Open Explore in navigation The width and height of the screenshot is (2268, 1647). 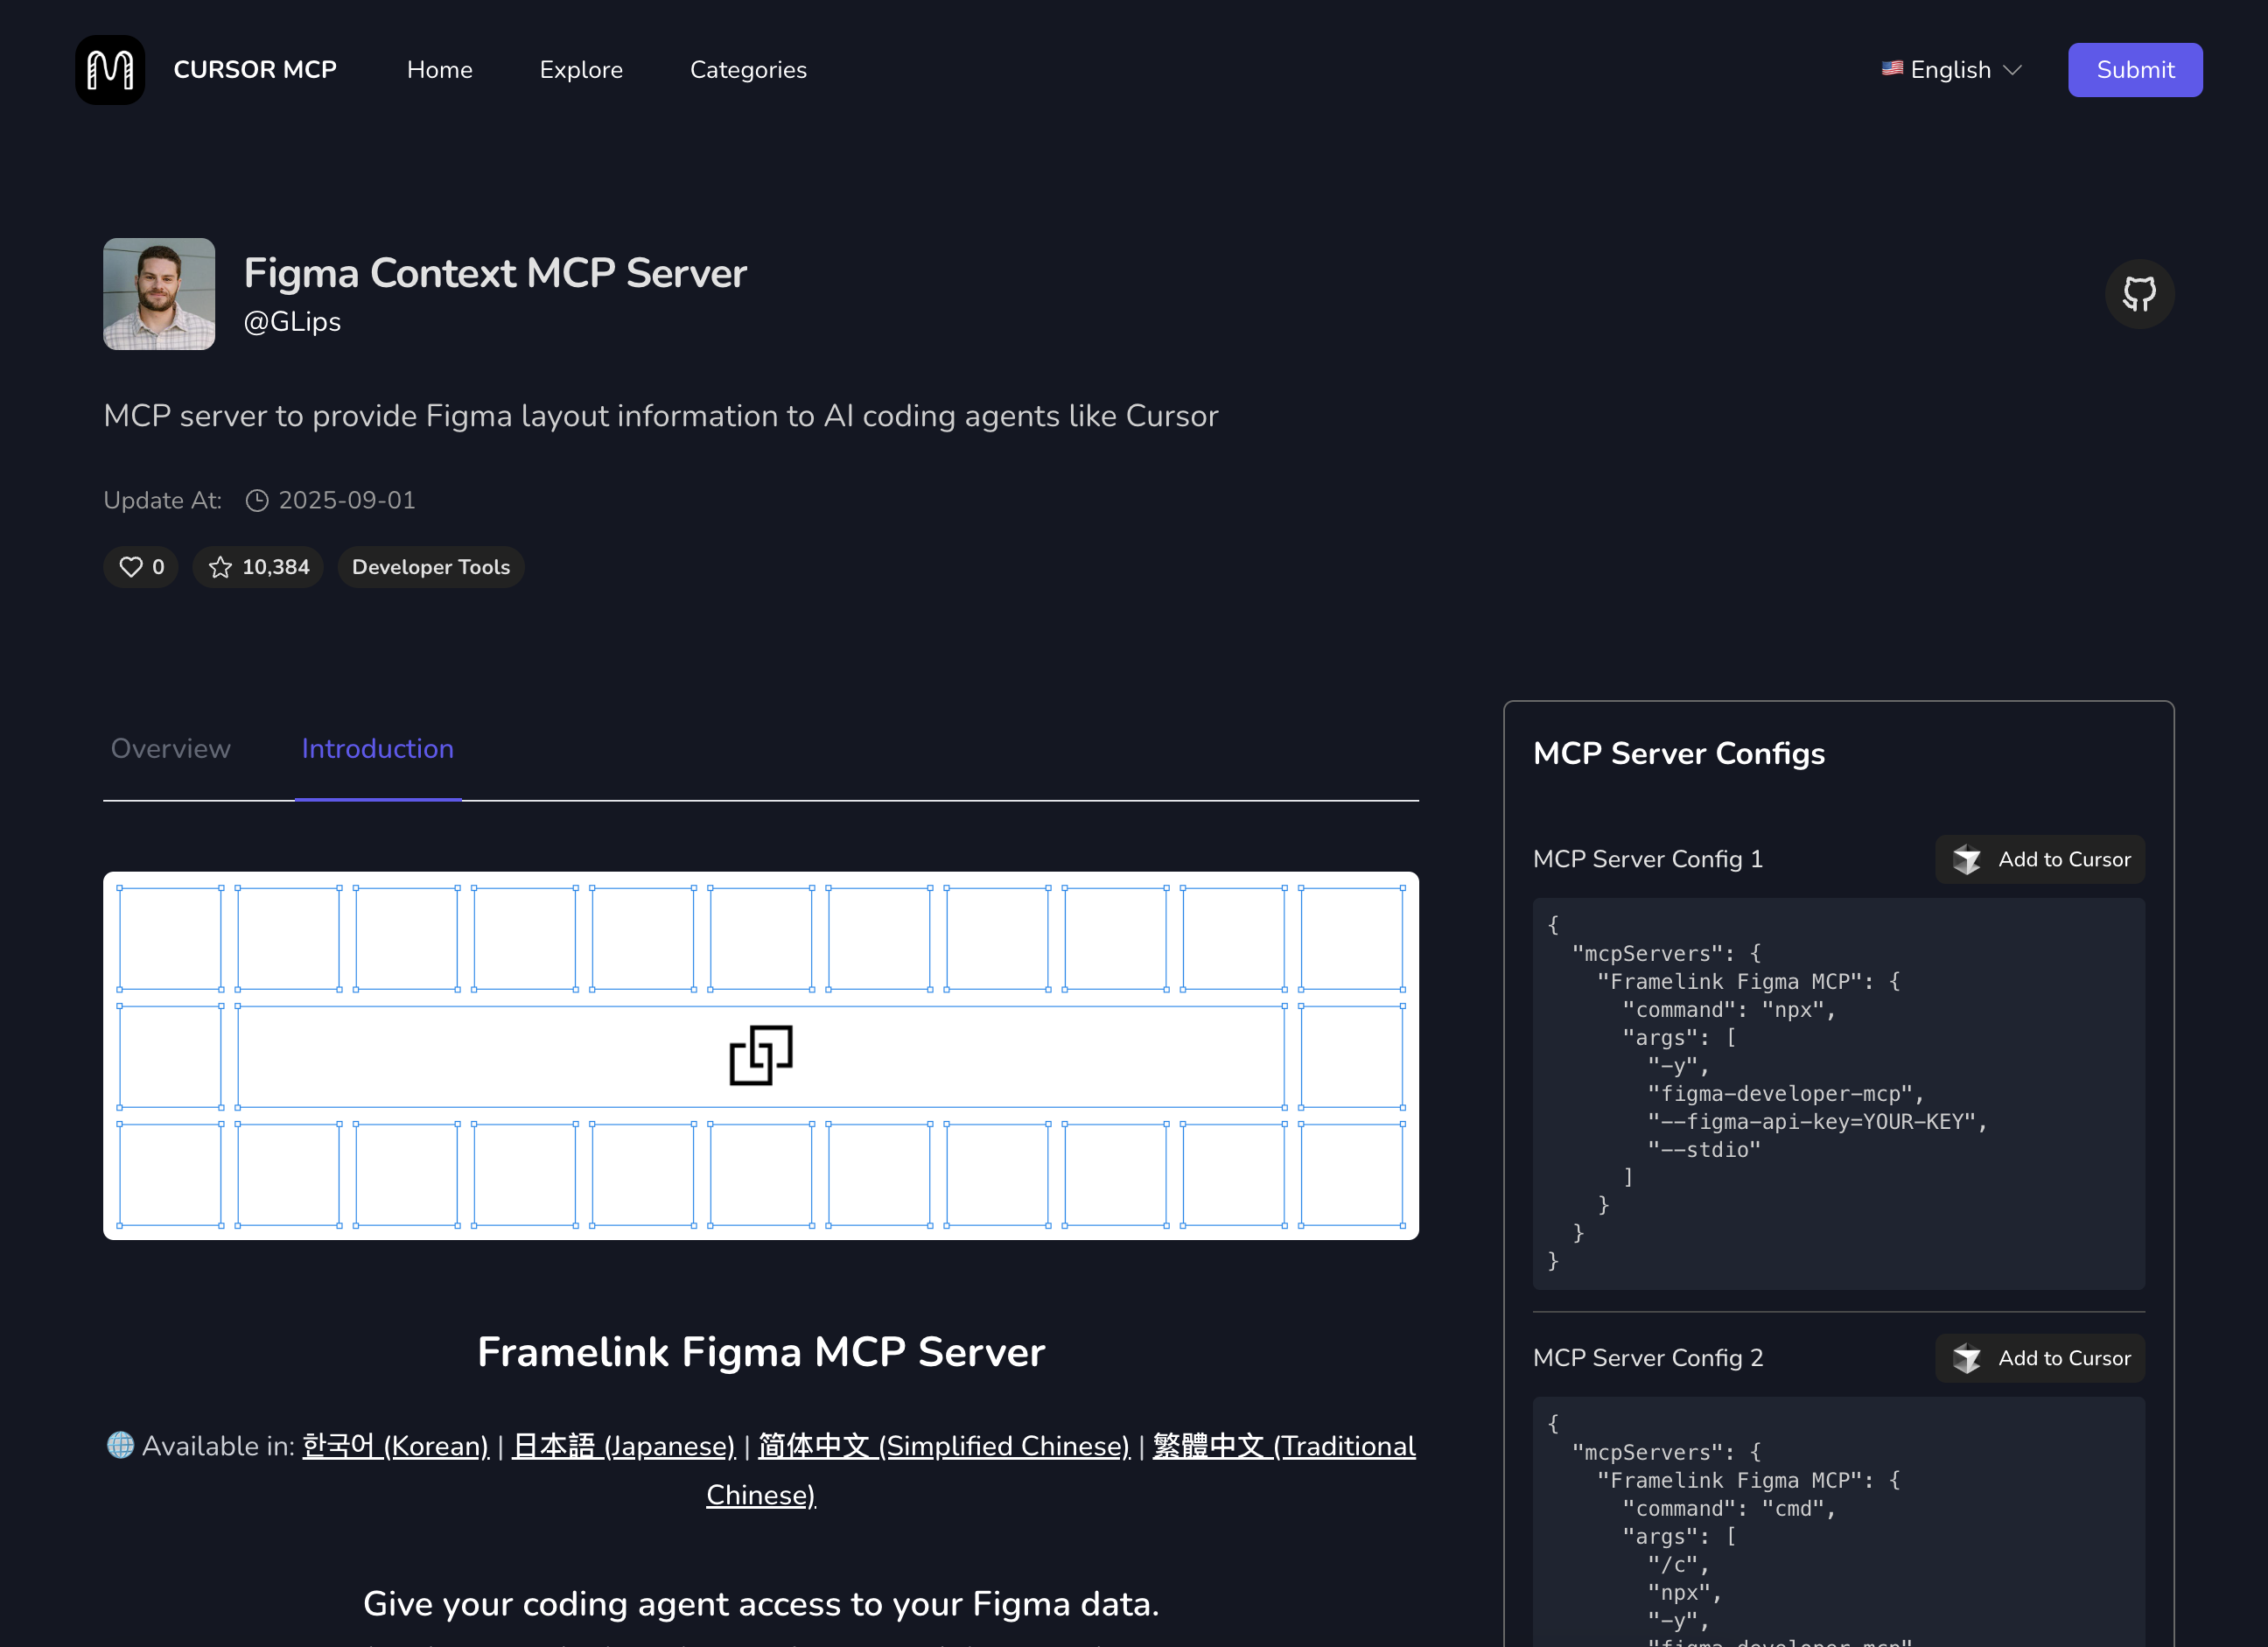coord(581,70)
